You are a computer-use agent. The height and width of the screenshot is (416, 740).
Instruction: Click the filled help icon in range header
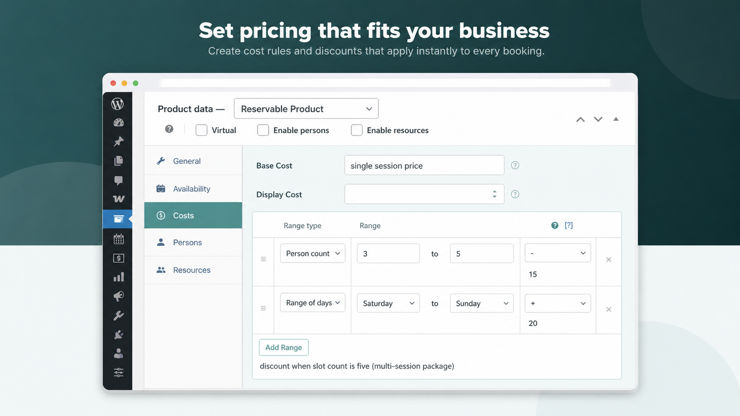[555, 225]
